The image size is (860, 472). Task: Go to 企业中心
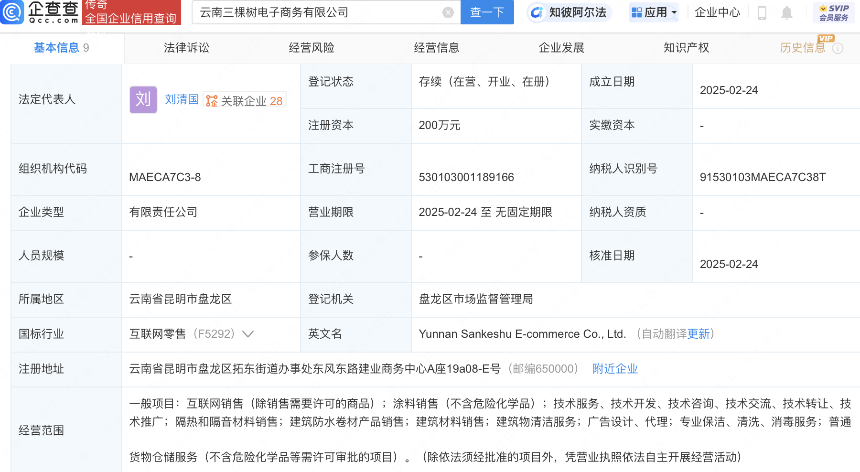point(717,12)
